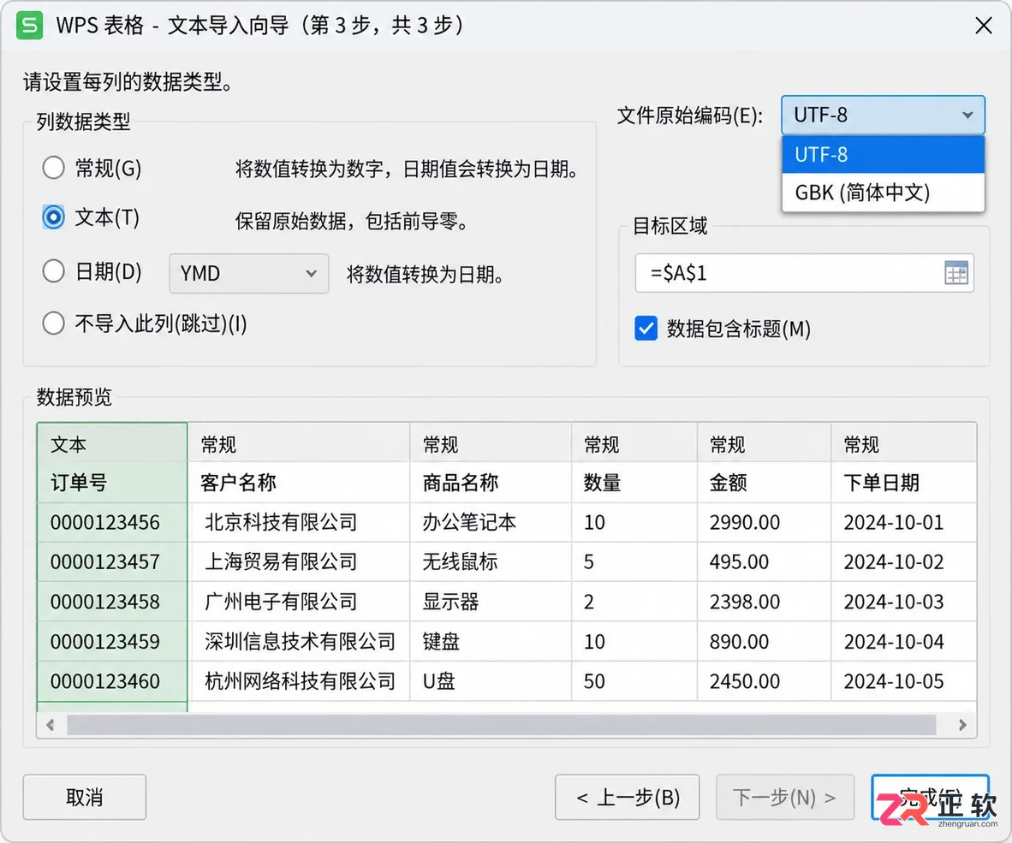Click the quantity cell 50
This screenshot has height=843, width=1012.
(x=634, y=681)
